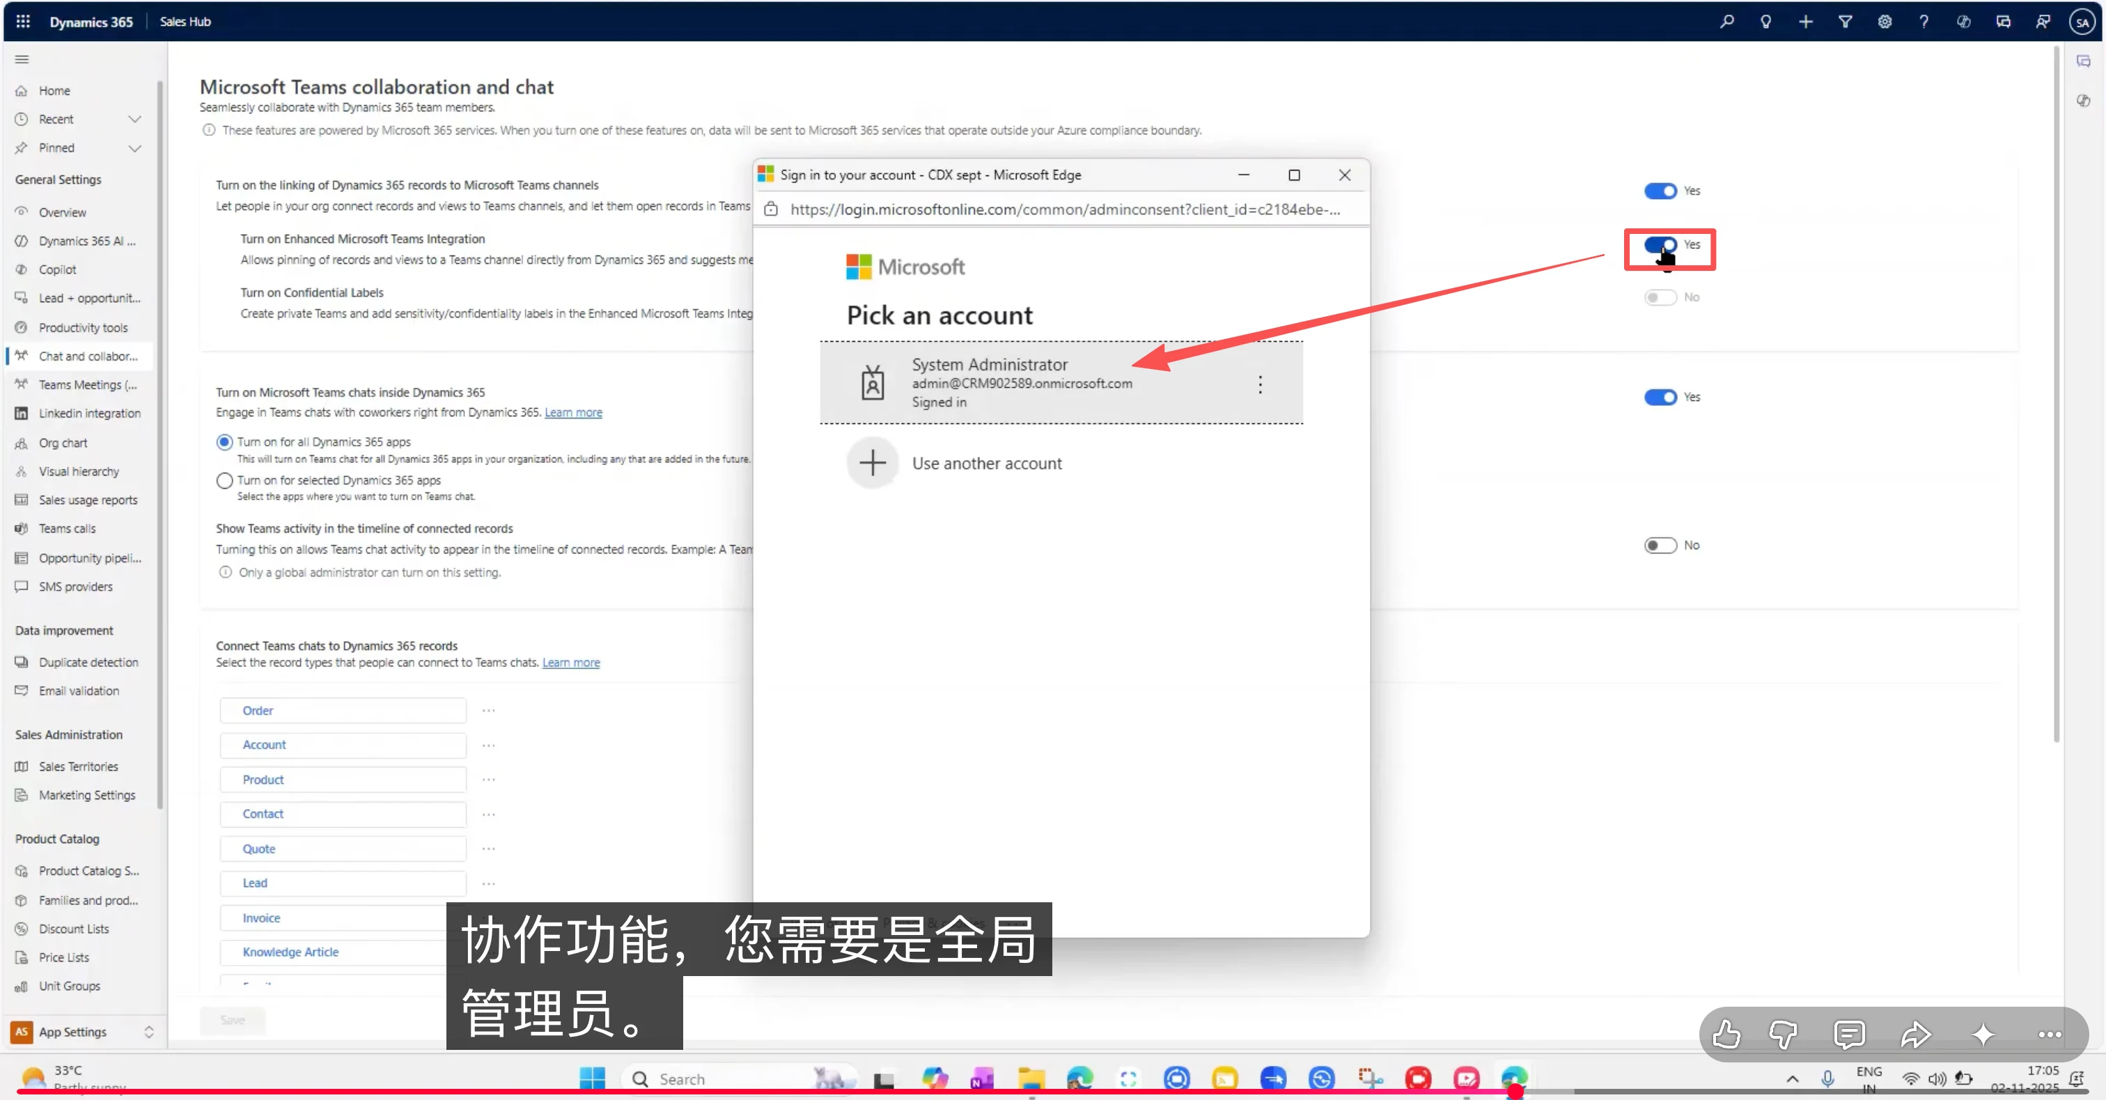Image resolution: width=2106 pixels, height=1100 pixels.
Task: Open more options for the Order record type
Action: [x=488, y=711]
